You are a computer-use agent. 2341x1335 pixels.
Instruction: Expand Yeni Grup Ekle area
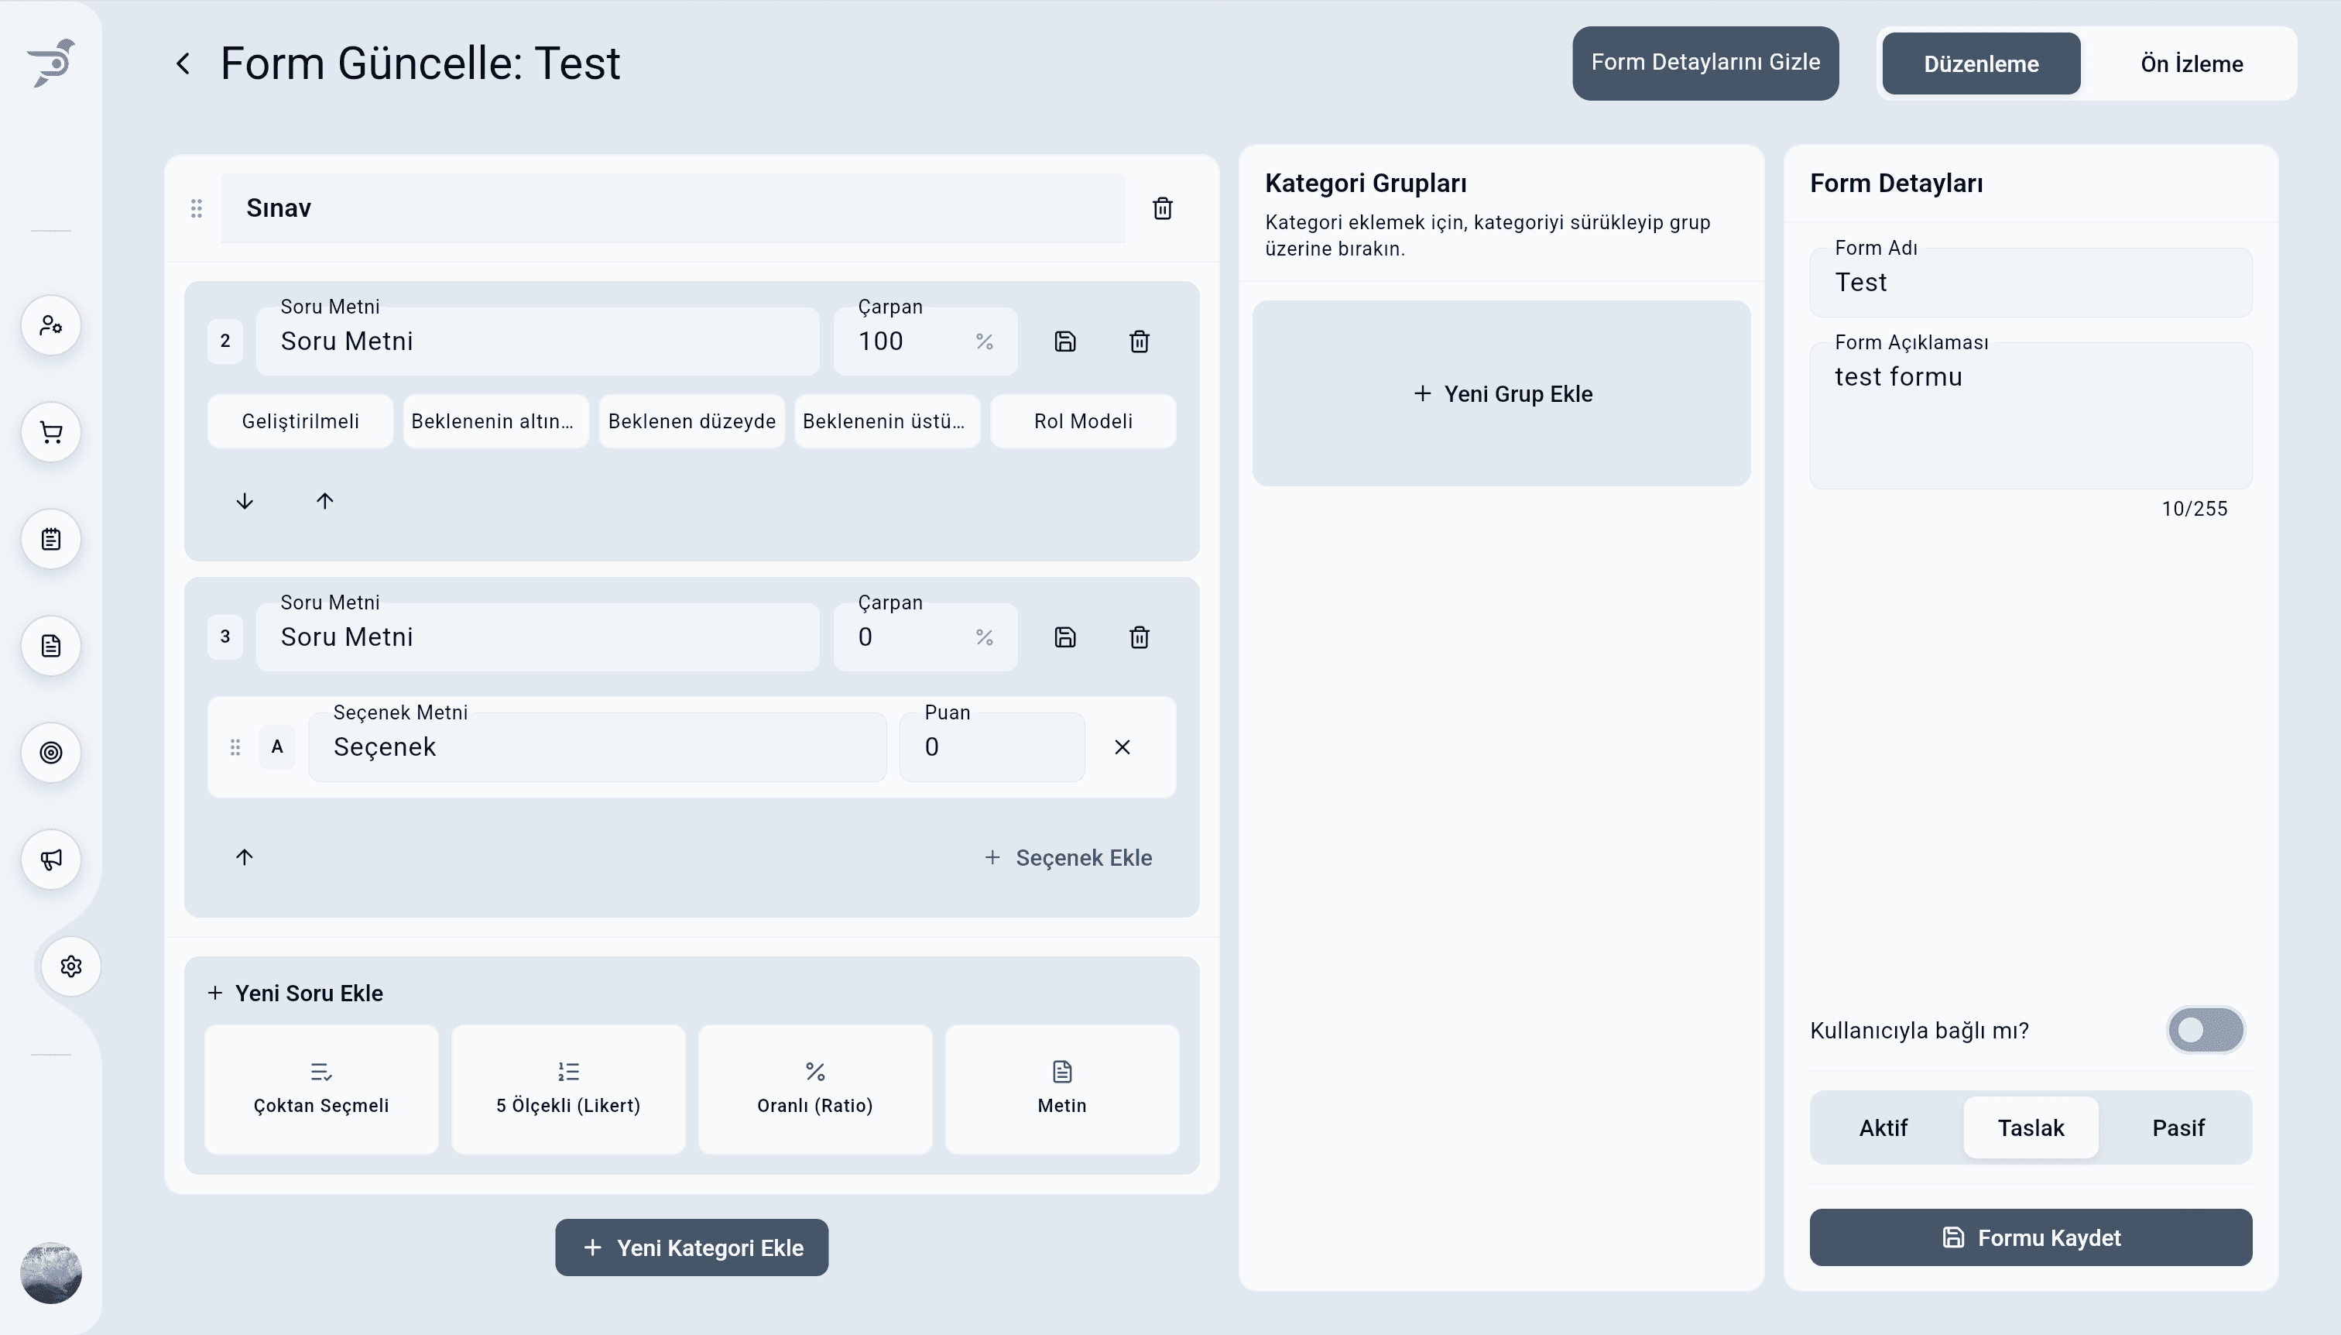[x=1501, y=394]
